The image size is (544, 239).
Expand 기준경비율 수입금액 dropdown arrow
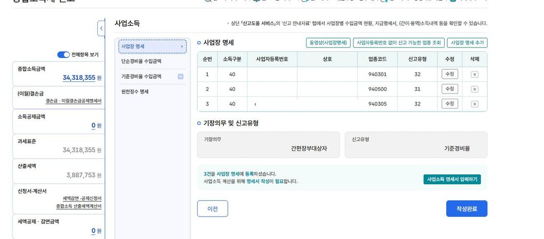tap(180, 77)
